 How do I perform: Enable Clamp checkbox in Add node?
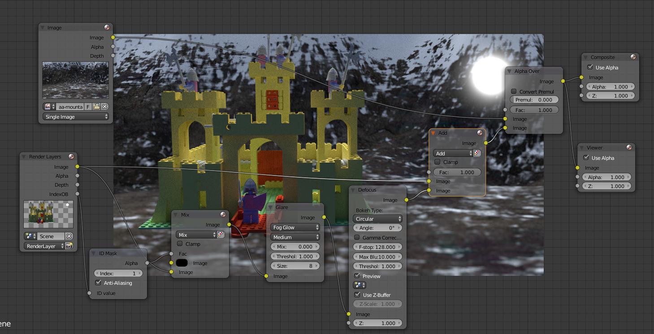click(x=437, y=162)
